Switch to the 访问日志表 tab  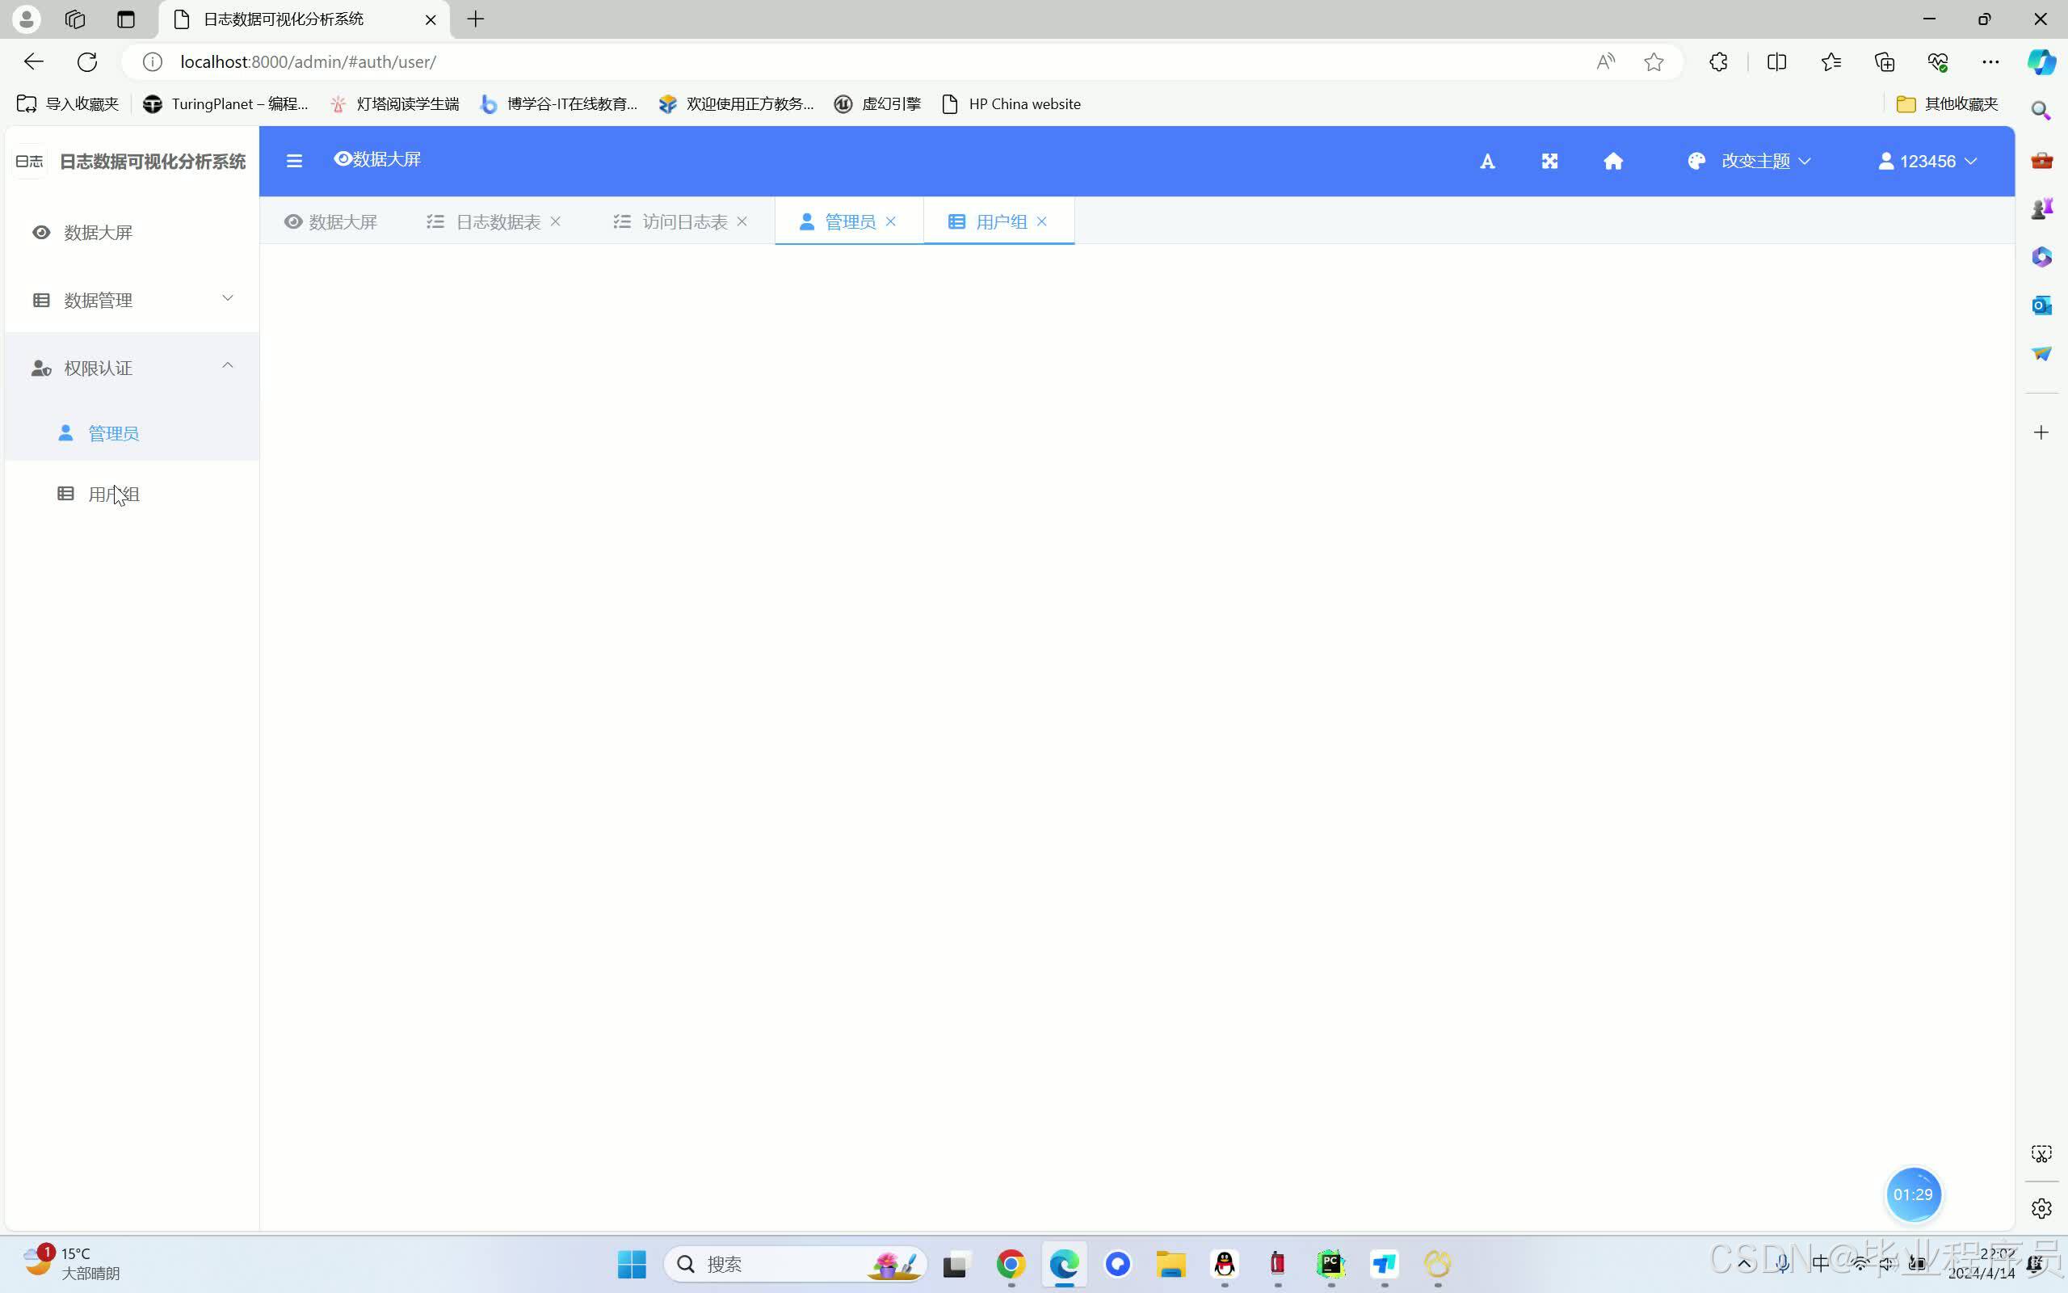[x=683, y=221]
